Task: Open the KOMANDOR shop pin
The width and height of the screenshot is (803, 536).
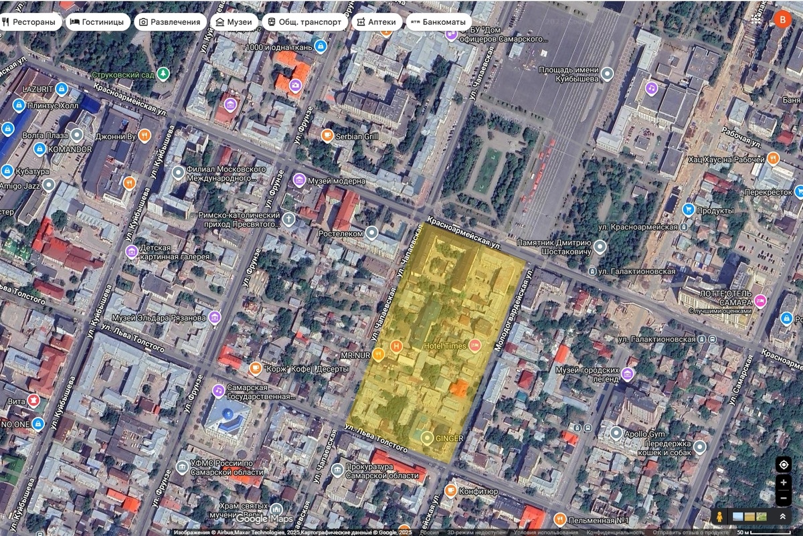Action: pyautogui.click(x=39, y=149)
